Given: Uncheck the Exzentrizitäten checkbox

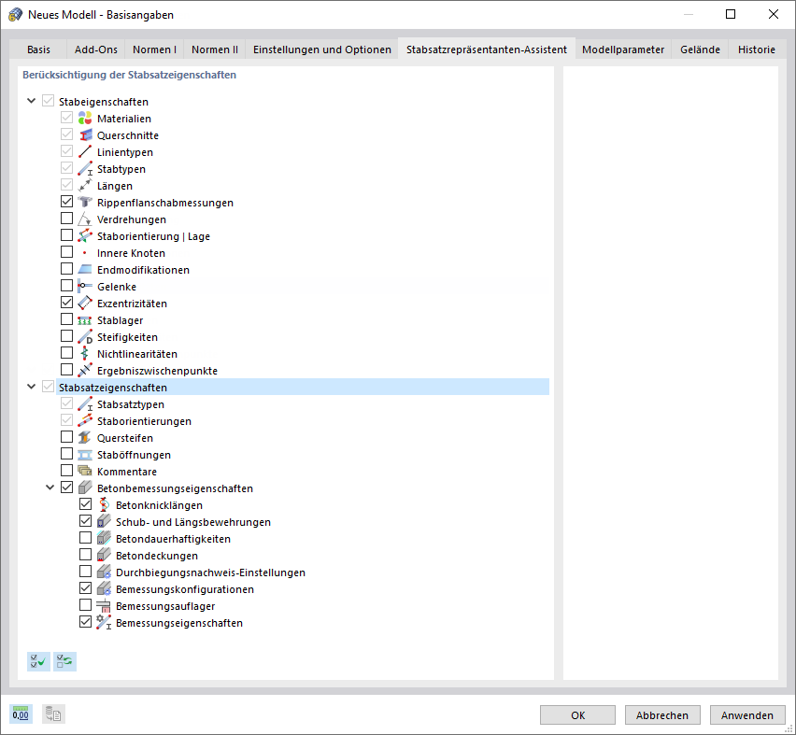Looking at the screenshot, I should [66, 303].
